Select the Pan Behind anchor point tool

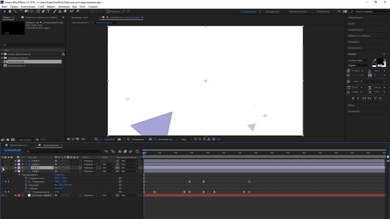tap(32, 12)
